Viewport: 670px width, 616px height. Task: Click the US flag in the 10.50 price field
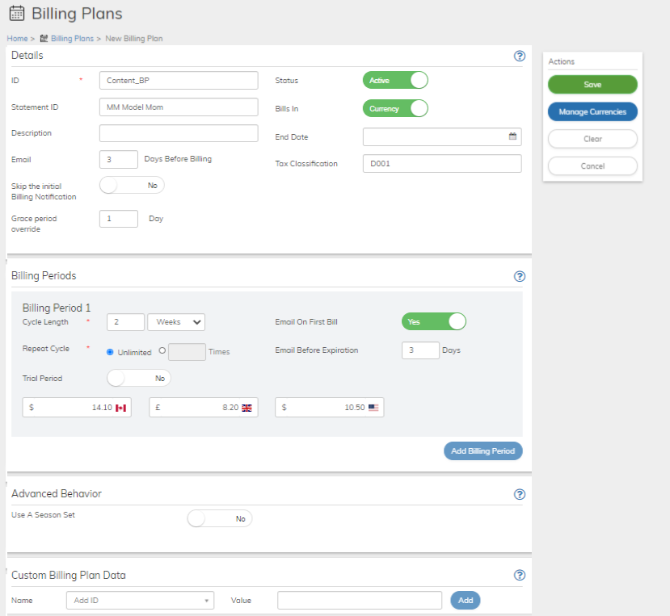(373, 408)
